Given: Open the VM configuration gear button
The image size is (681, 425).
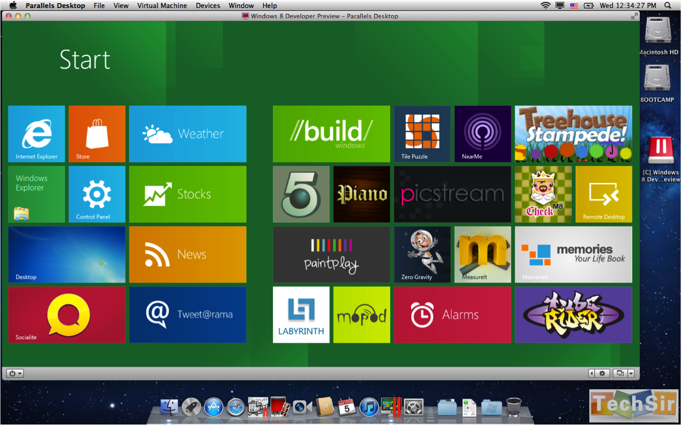Looking at the screenshot, I should (x=602, y=373).
